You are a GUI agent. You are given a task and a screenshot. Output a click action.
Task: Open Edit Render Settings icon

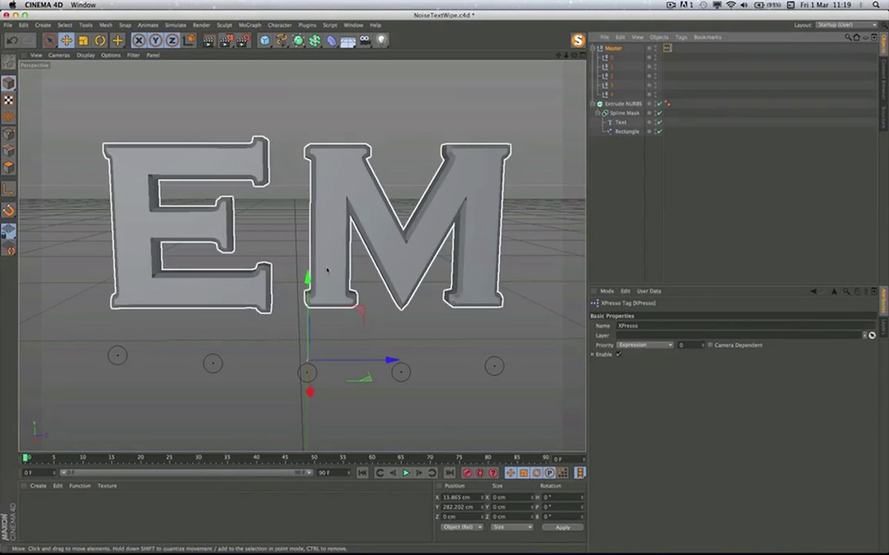coord(243,40)
